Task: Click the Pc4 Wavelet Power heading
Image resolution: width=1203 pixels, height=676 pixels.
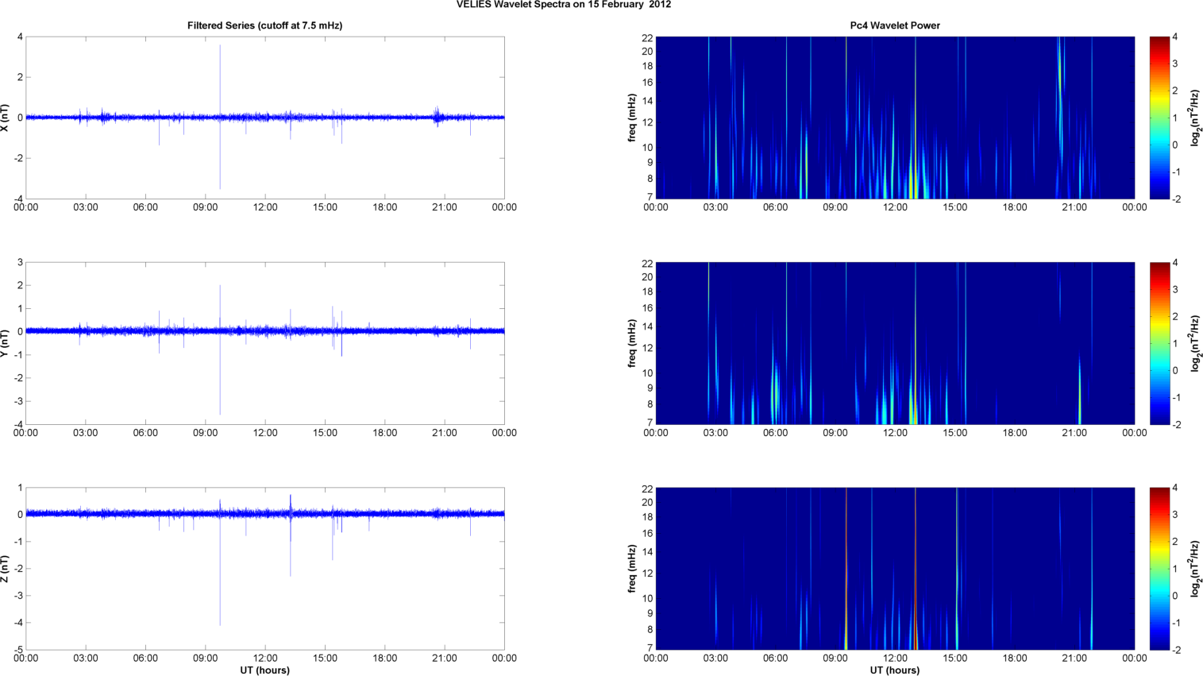Action: coord(895,25)
